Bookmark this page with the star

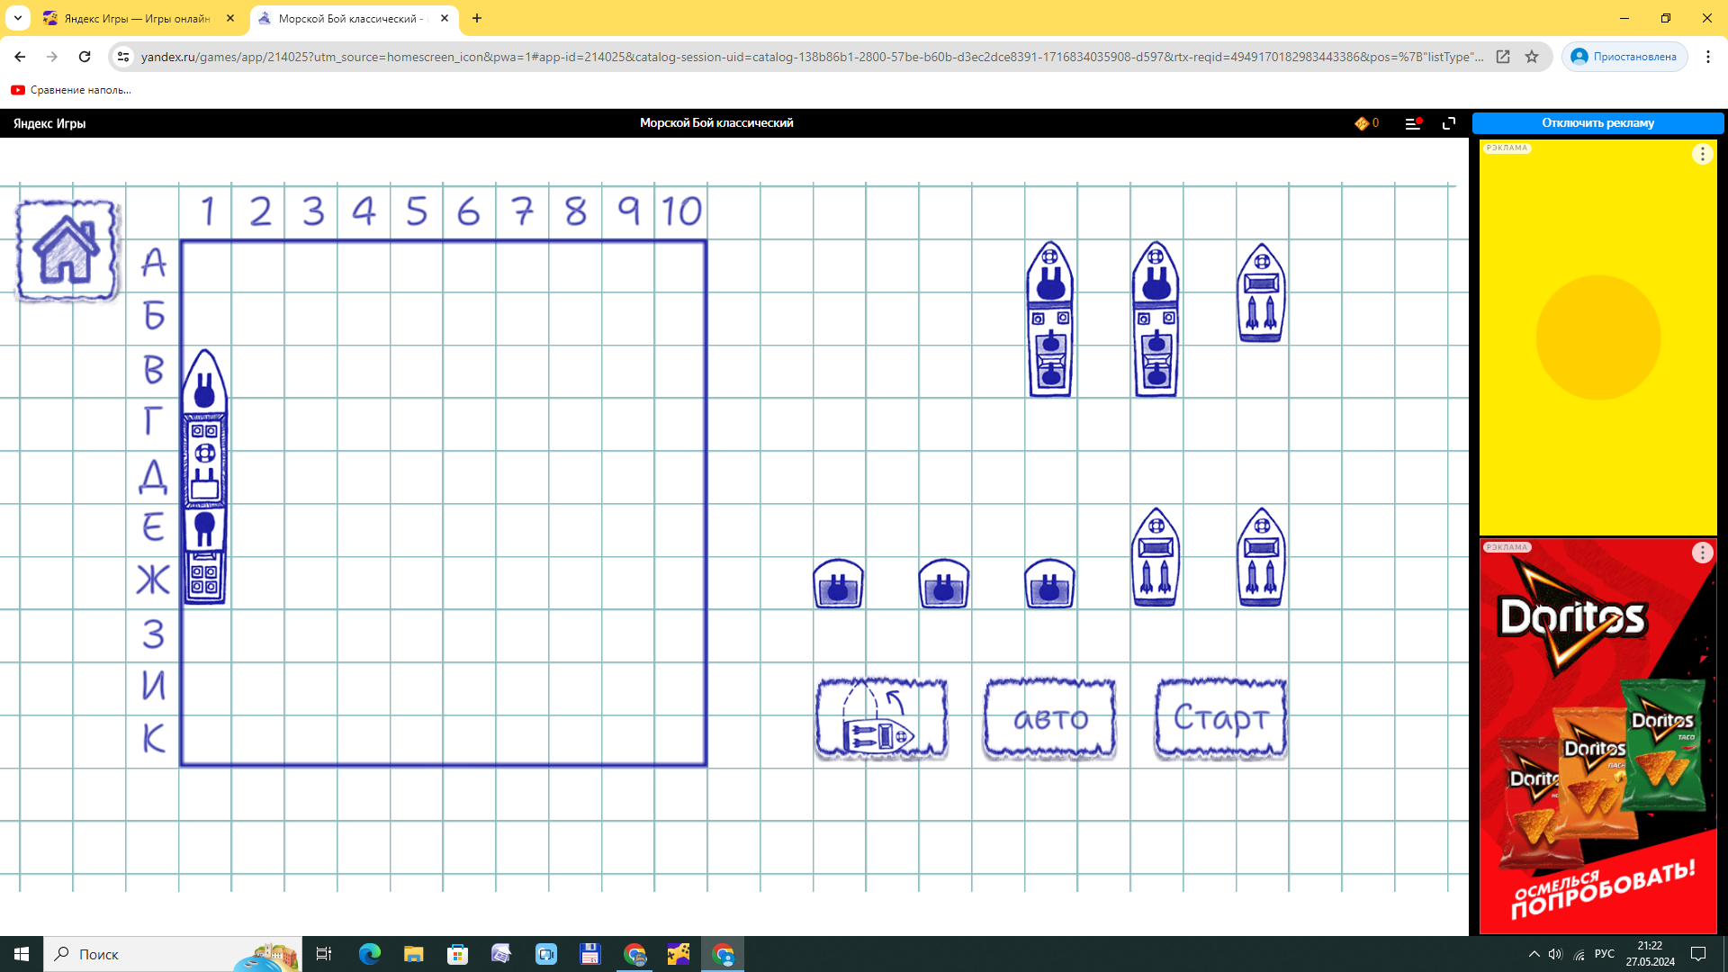(1532, 57)
